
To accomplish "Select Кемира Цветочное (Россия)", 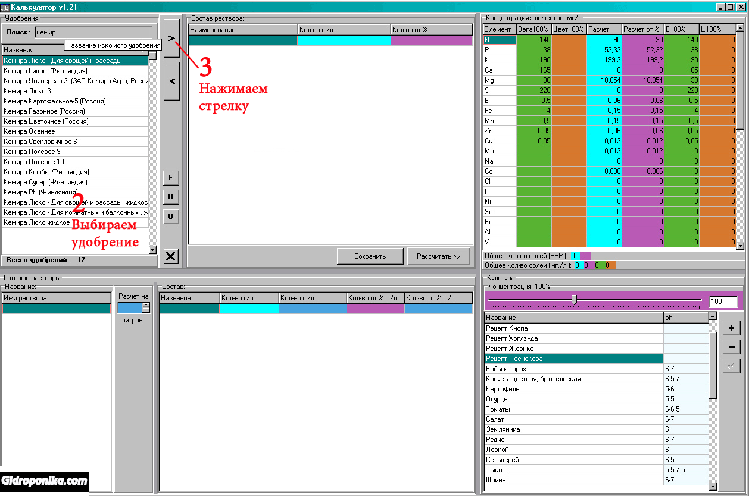I will pyautogui.click(x=75, y=121).
